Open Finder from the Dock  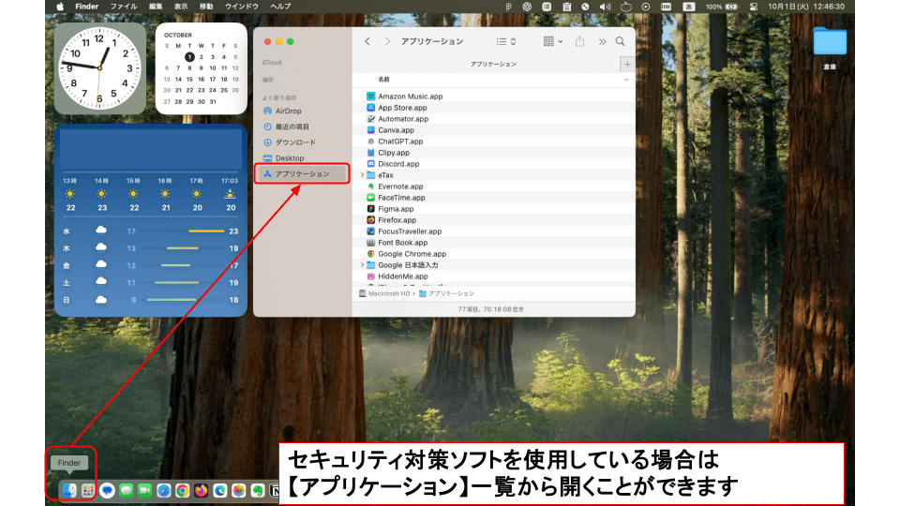click(68, 490)
